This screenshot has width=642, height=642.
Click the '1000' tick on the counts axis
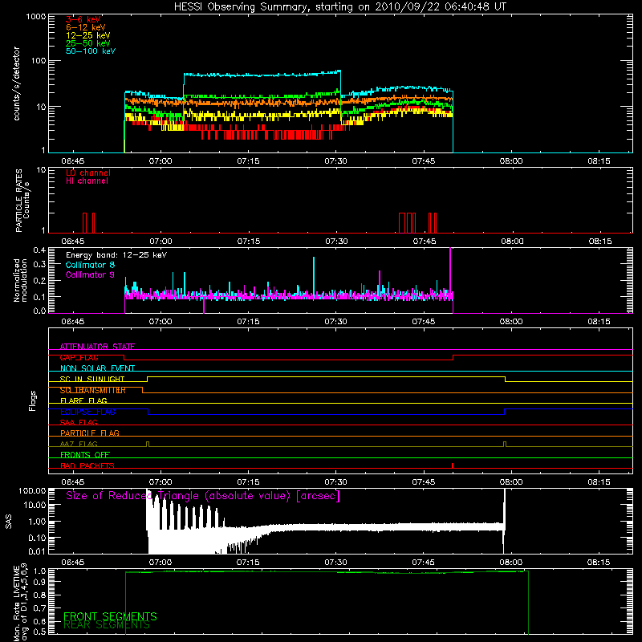click(x=35, y=17)
